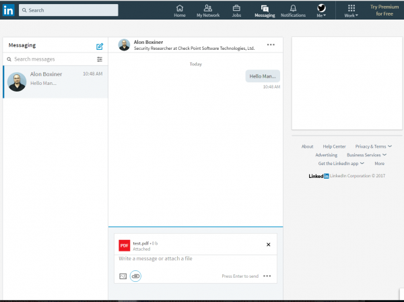Switch to the Messaging tab
This screenshot has height=302, width=404.
265,10
